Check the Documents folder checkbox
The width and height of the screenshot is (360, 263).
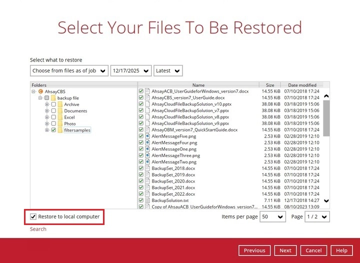coord(53,110)
